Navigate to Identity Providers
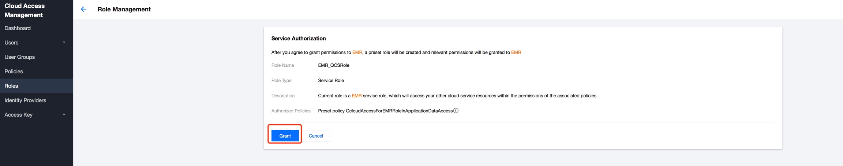The image size is (843, 166). point(25,100)
